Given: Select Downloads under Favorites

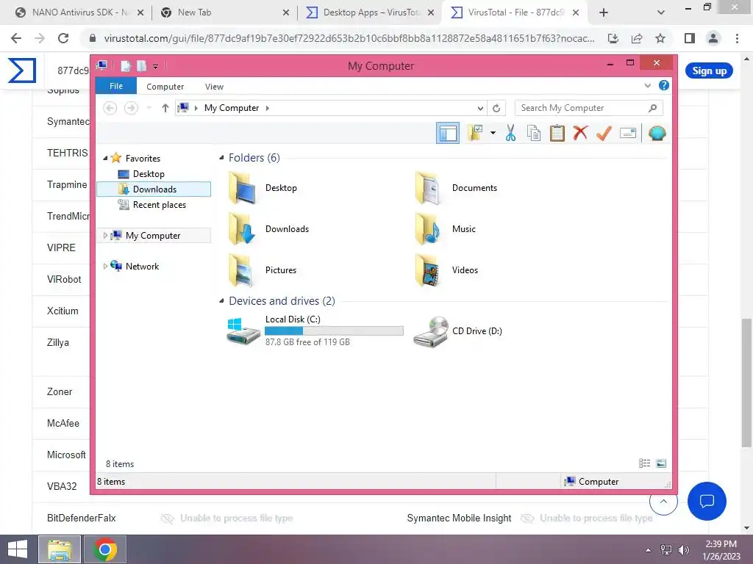Looking at the screenshot, I should (x=154, y=189).
